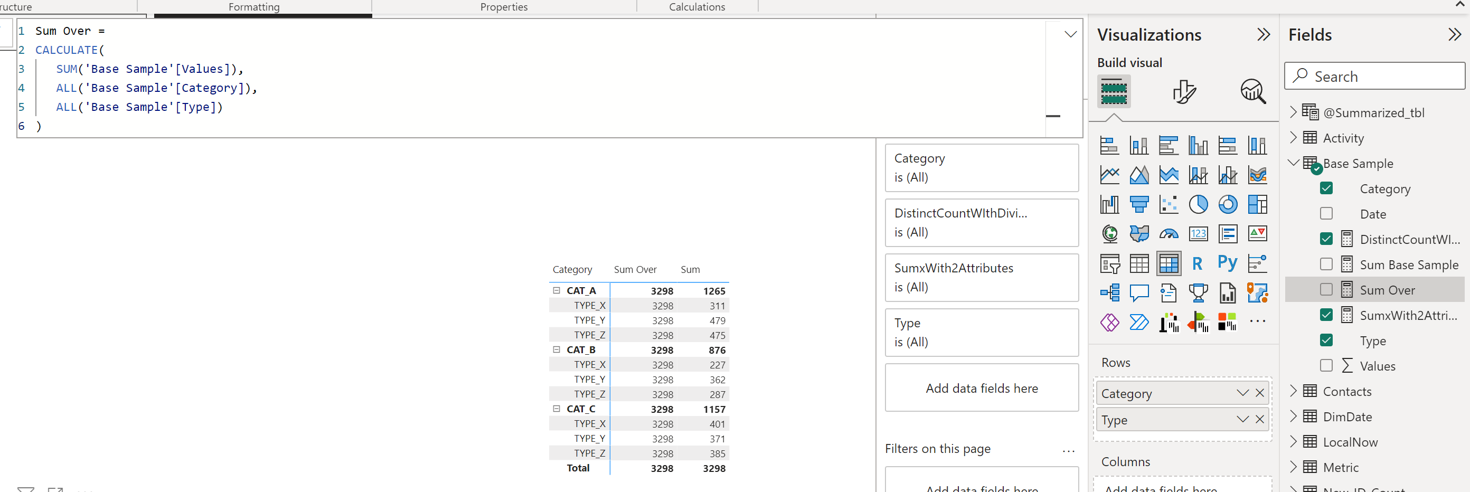Viewport: 1470px width, 492px height.
Task: Select the Pie chart visual icon
Action: click(1198, 204)
